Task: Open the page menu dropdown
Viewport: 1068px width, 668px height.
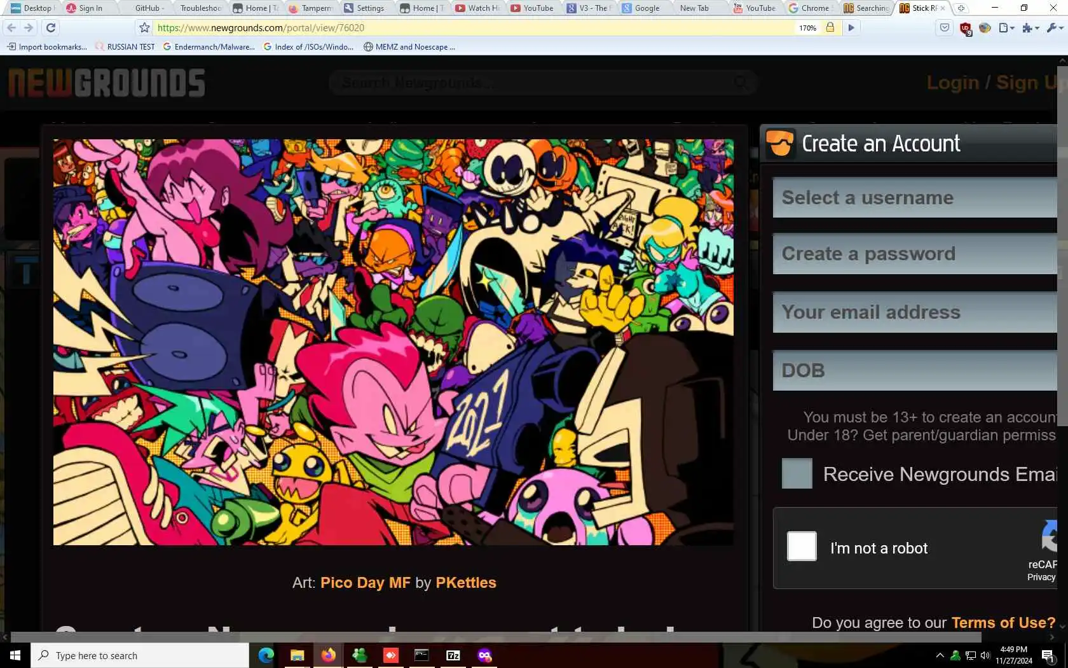Action: (1006, 27)
